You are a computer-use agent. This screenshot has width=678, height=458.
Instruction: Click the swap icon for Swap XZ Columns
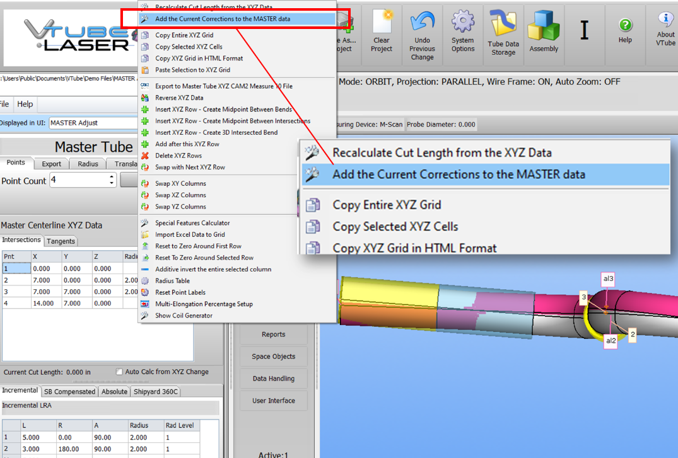point(145,195)
